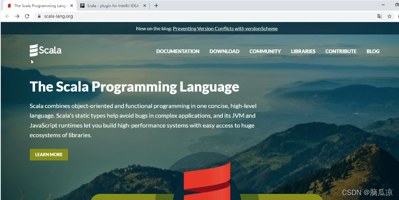Close the Scala plugin for IntelliJ IDEA tab
399x200 pixels.
pos(144,6)
